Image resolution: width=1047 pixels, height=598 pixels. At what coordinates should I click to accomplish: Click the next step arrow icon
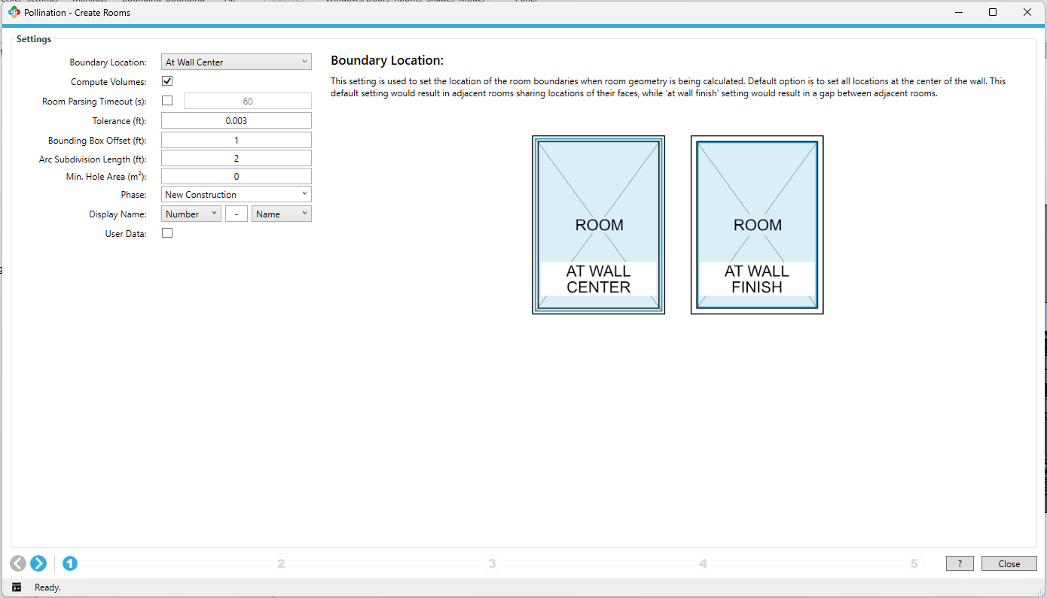point(38,563)
